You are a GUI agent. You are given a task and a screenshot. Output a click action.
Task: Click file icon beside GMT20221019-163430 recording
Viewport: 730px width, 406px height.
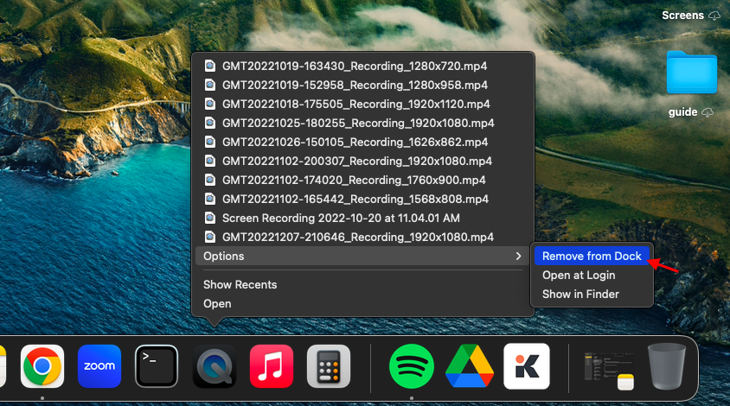[x=210, y=66]
